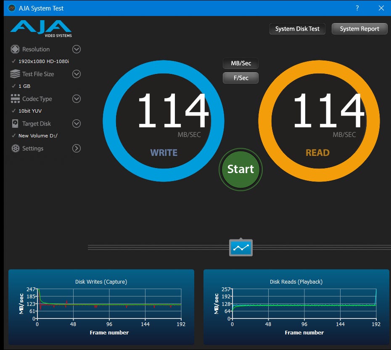
Task: Select the 1920x1080 HD-1080i checked option
Action: tap(43, 61)
